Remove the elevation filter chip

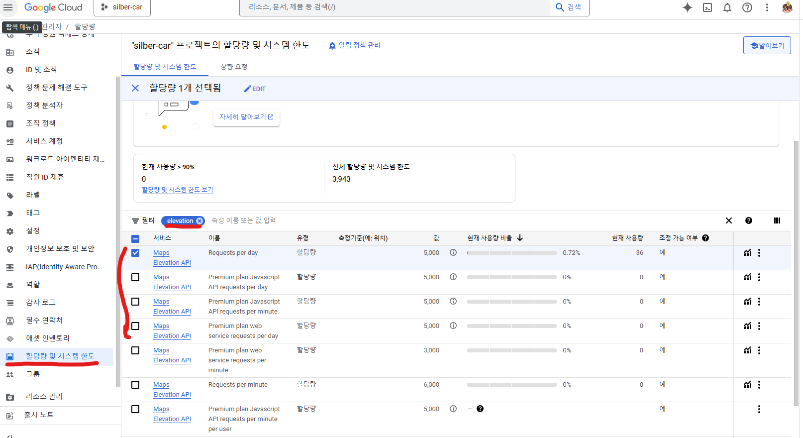click(200, 221)
